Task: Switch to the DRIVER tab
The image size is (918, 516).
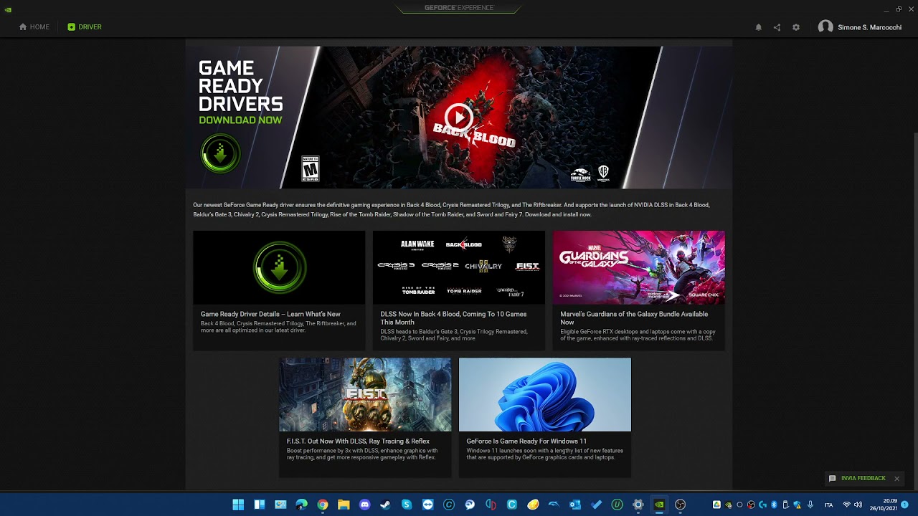Action: tap(85, 27)
